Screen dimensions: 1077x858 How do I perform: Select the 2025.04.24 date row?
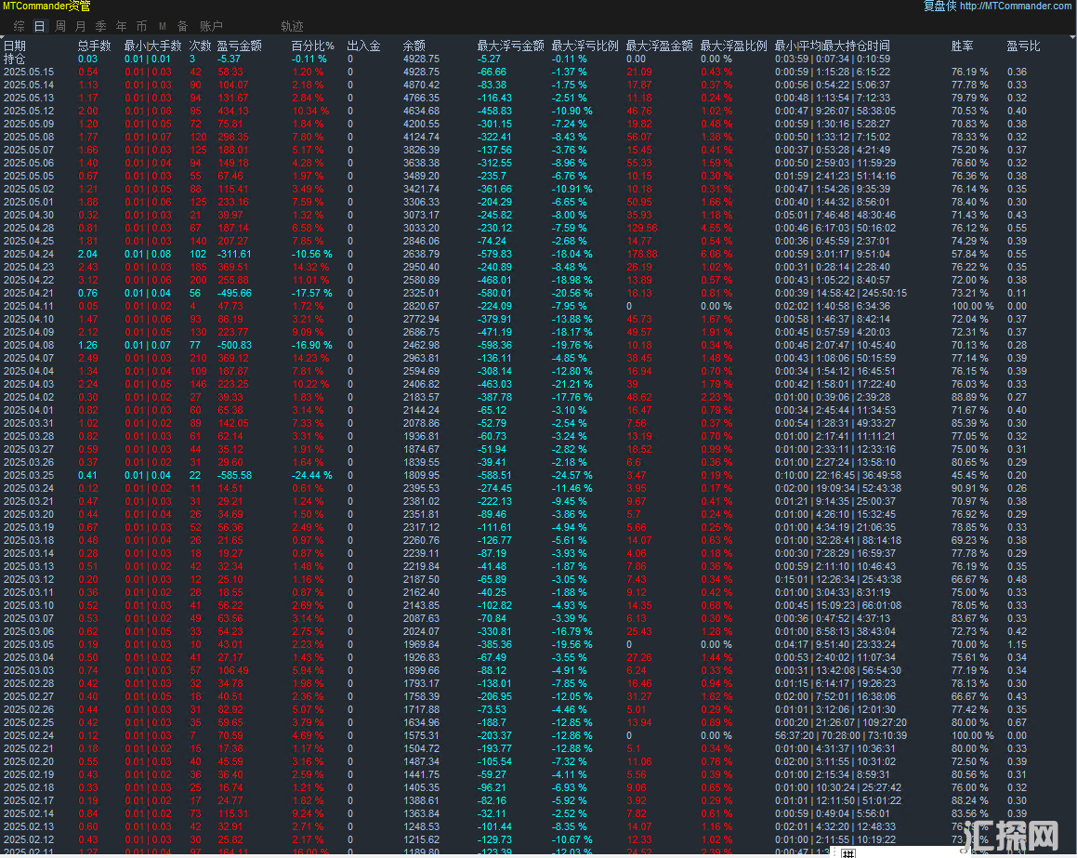pyautogui.click(x=28, y=254)
